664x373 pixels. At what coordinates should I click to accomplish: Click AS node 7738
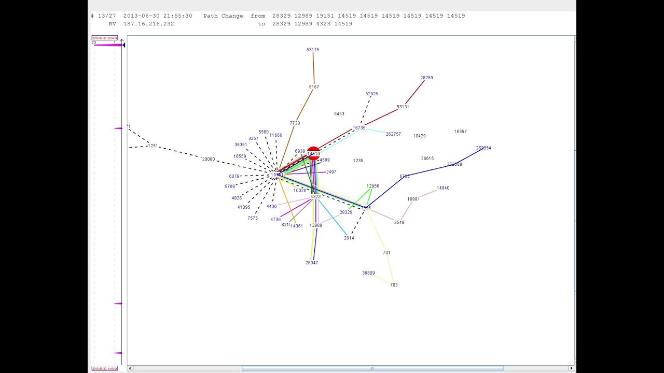[x=295, y=123]
